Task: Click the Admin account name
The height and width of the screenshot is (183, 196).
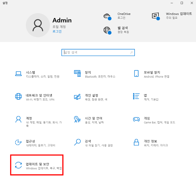Action: click(62, 20)
